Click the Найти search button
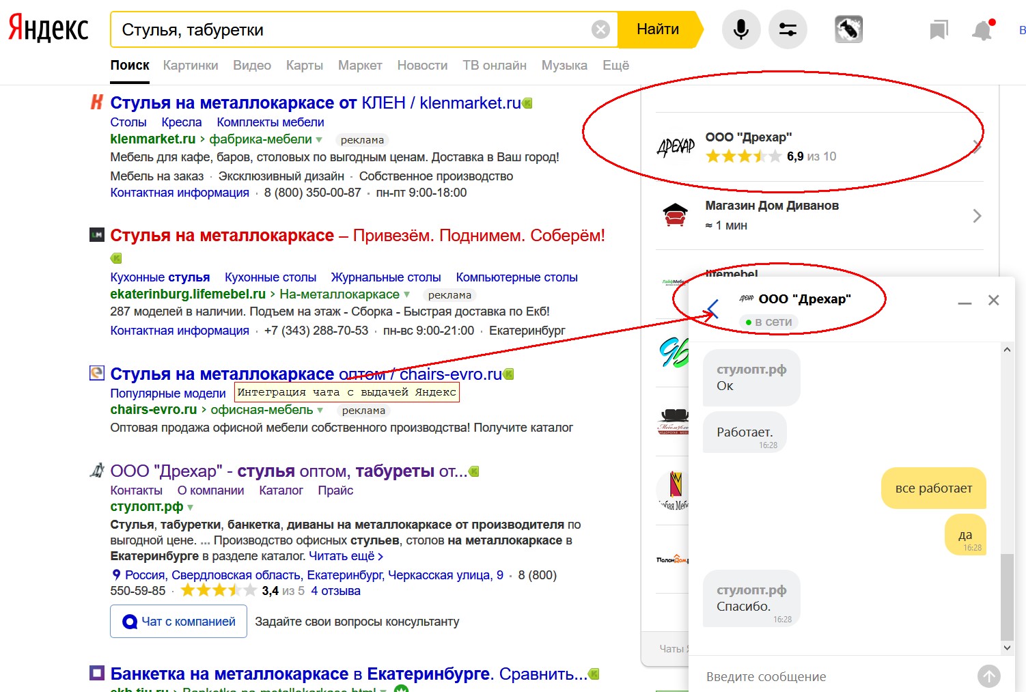1026x692 pixels. pos(658,29)
